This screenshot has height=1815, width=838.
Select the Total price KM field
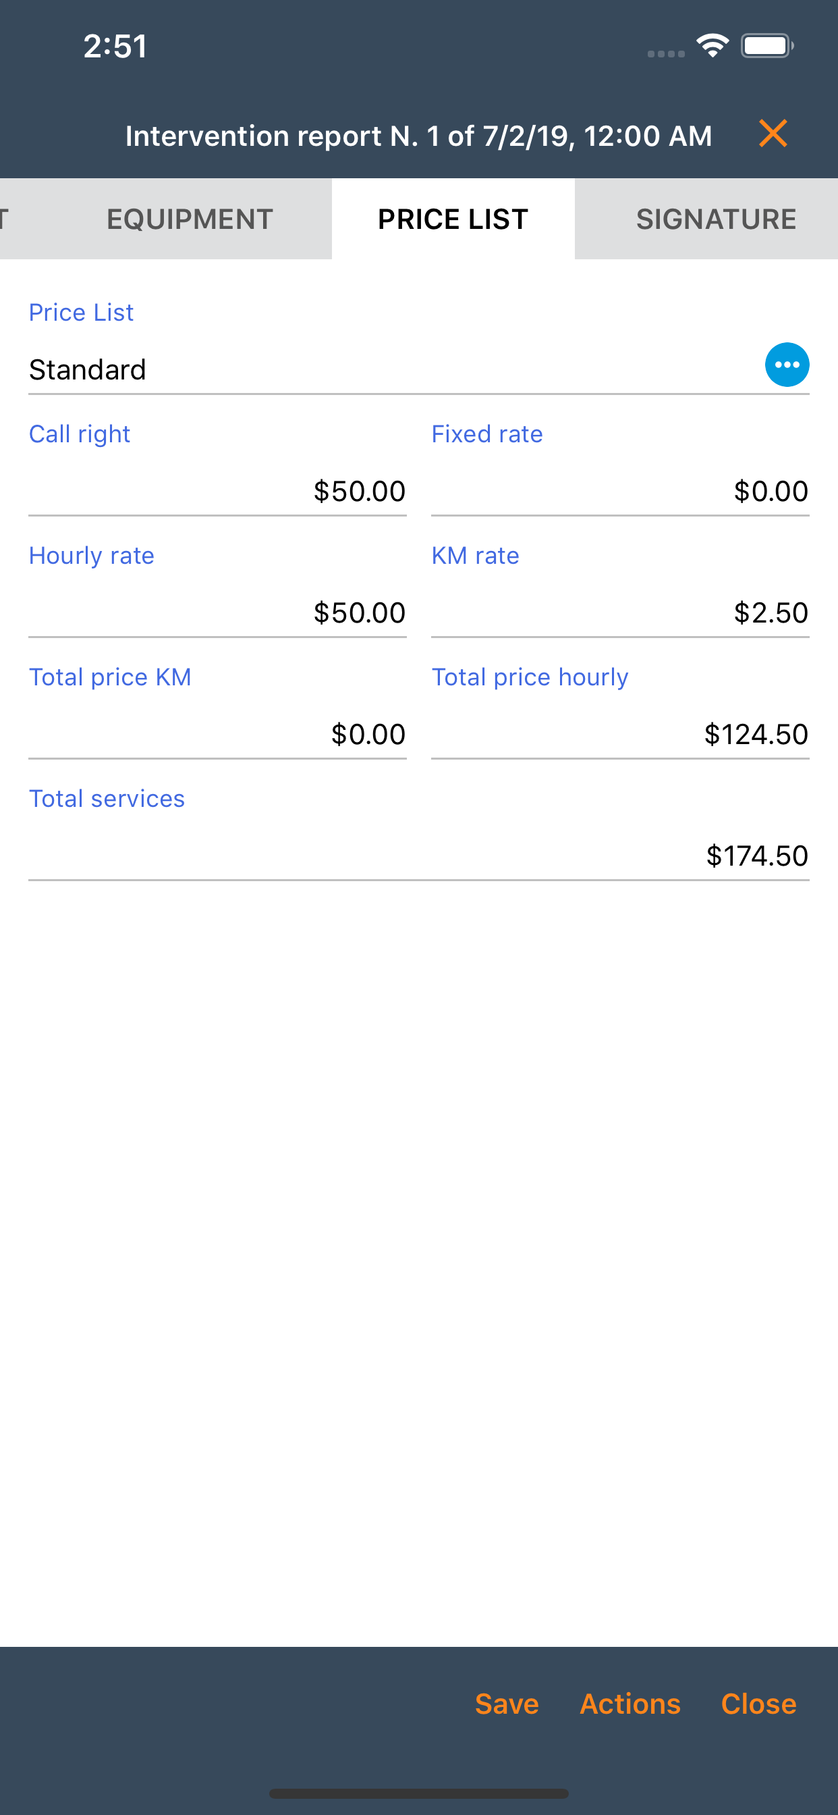217,734
